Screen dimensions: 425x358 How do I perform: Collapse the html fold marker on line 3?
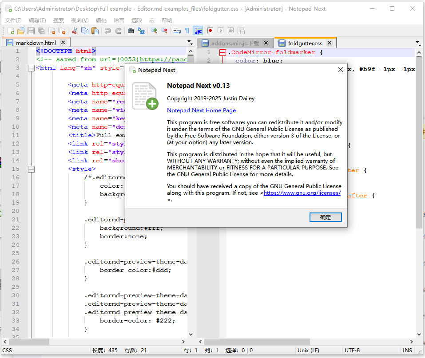(31, 68)
